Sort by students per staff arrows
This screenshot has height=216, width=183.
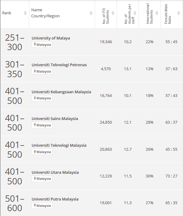[x=135, y=13]
